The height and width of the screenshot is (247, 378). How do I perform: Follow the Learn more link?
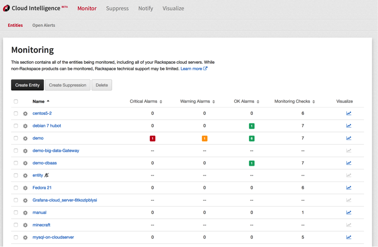coord(194,69)
